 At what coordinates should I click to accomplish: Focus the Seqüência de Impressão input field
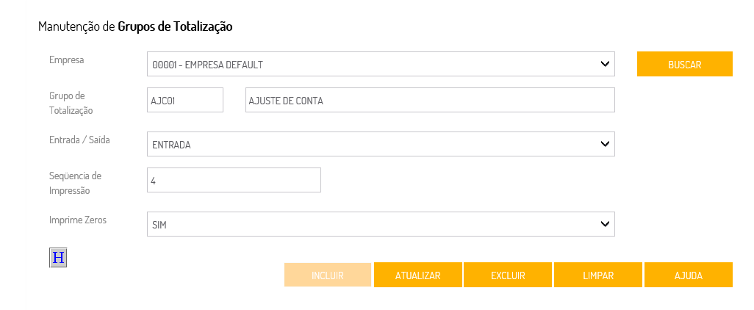[234, 180]
